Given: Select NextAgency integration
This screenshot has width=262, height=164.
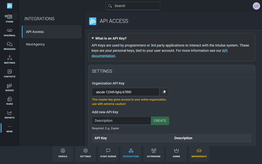Looking at the screenshot, I should click(35, 44).
